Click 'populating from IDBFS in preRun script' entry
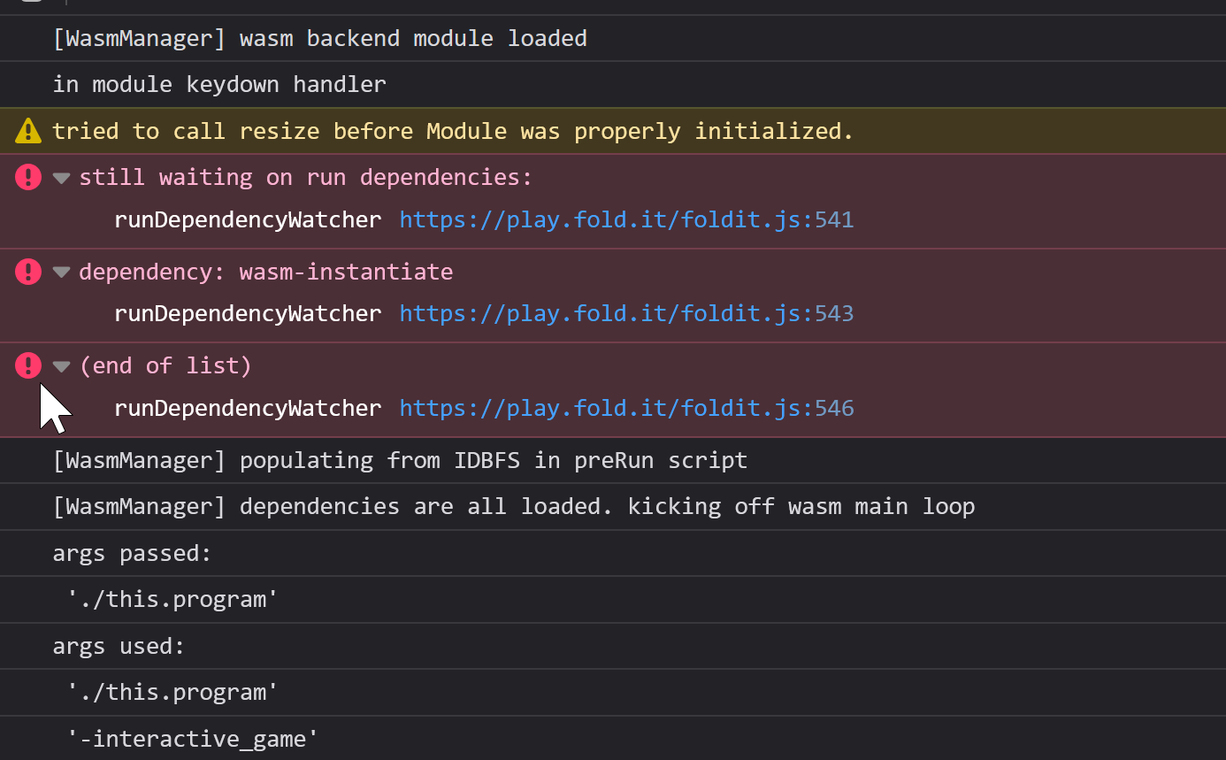Image resolution: width=1226 pixels, height=760 pixels. tap(400, 461)
